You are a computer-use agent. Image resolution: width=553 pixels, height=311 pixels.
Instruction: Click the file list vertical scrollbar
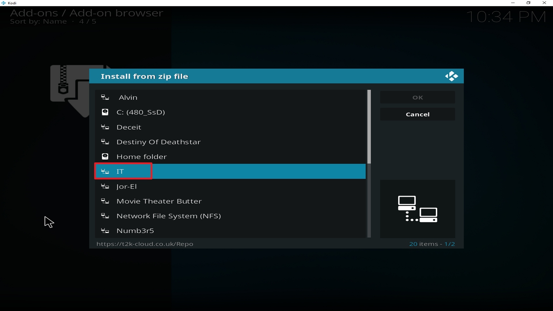[369, 164]
